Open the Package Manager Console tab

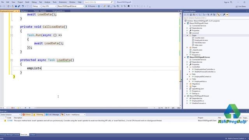point(10,135)
